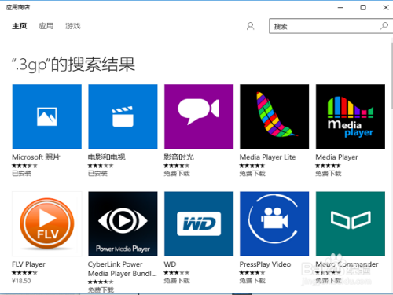Maximize the 应用商店 window
Screen dimensions: 393x295
pyautogui.click(x=363, y=7)
